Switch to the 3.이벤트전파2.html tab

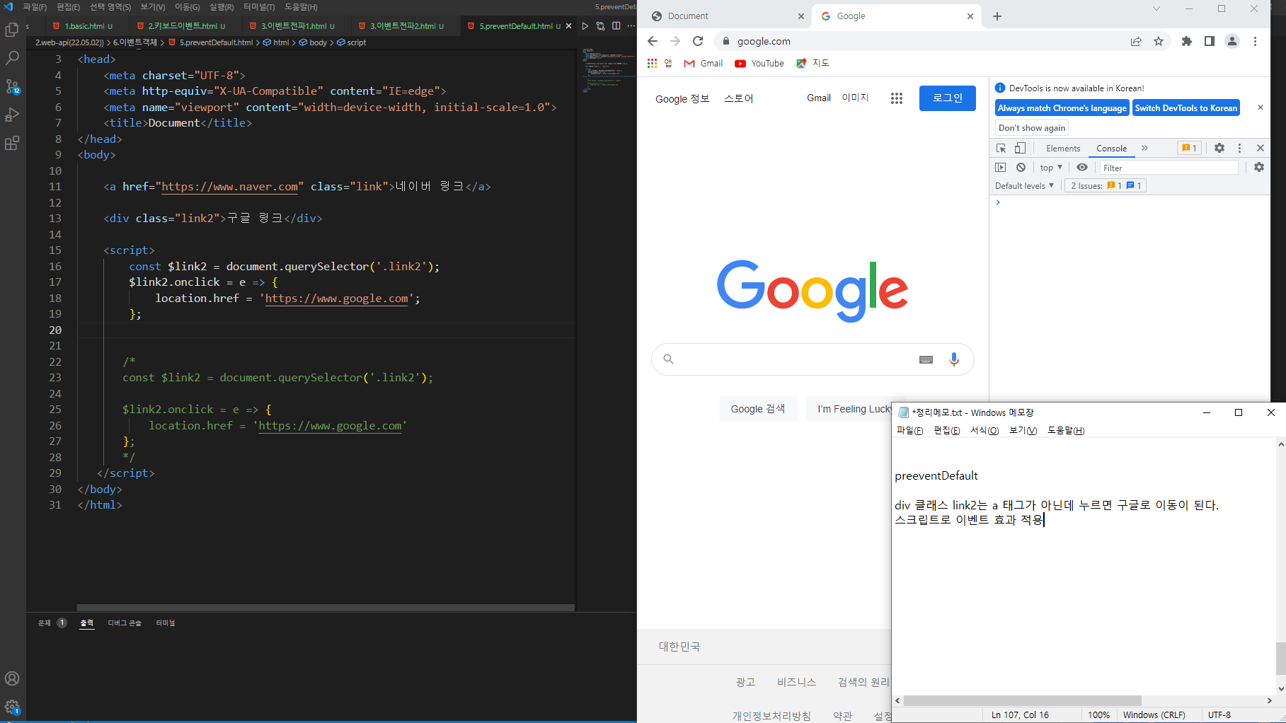pos(401,26)
